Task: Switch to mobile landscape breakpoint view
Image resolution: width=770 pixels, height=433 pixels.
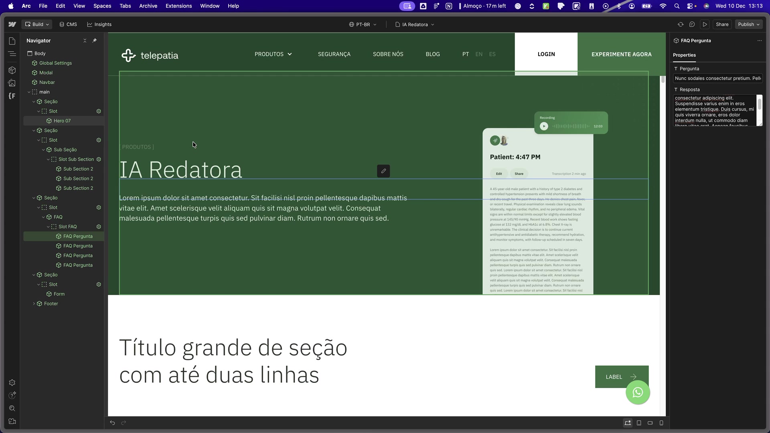Action: [x=650, y=423]
